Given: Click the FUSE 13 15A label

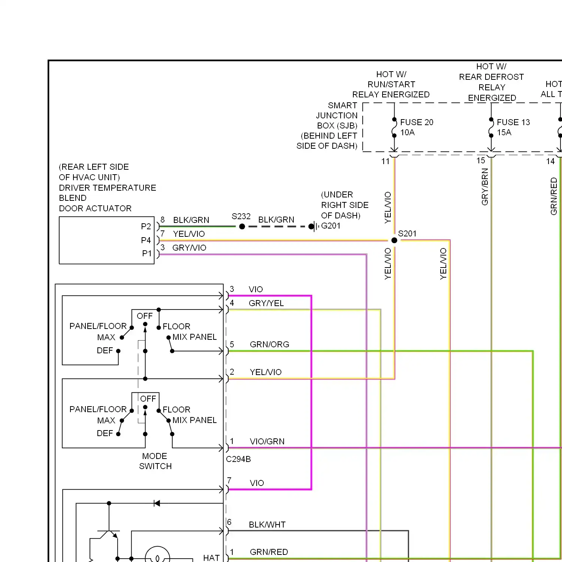Looking at the screenshot, I should (x=513, y=127).
